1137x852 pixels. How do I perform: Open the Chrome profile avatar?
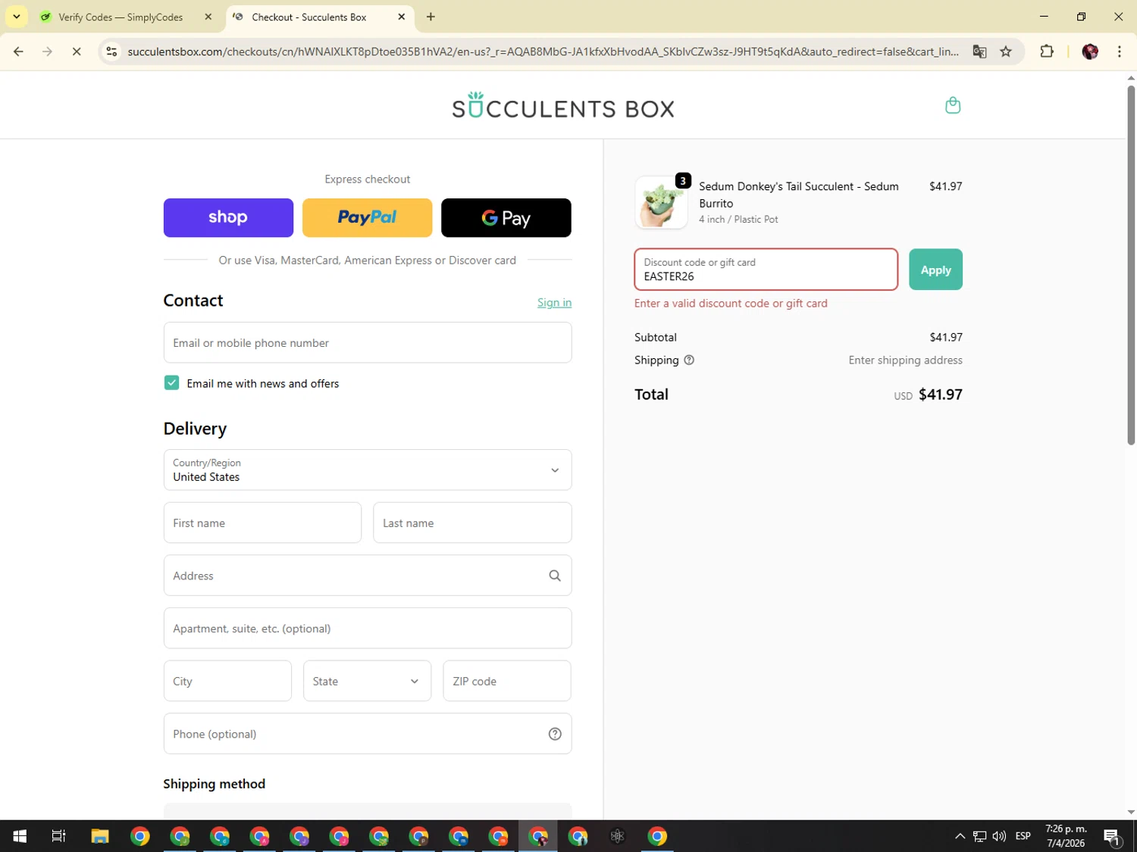click(x=1090, y=51)
